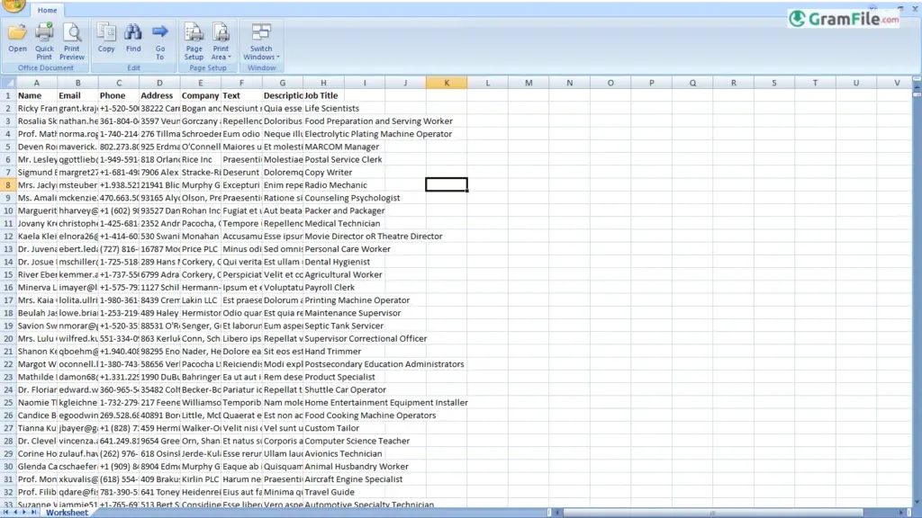
Task: Click the Agricultural Worker cell
Action: pos(343,275)
